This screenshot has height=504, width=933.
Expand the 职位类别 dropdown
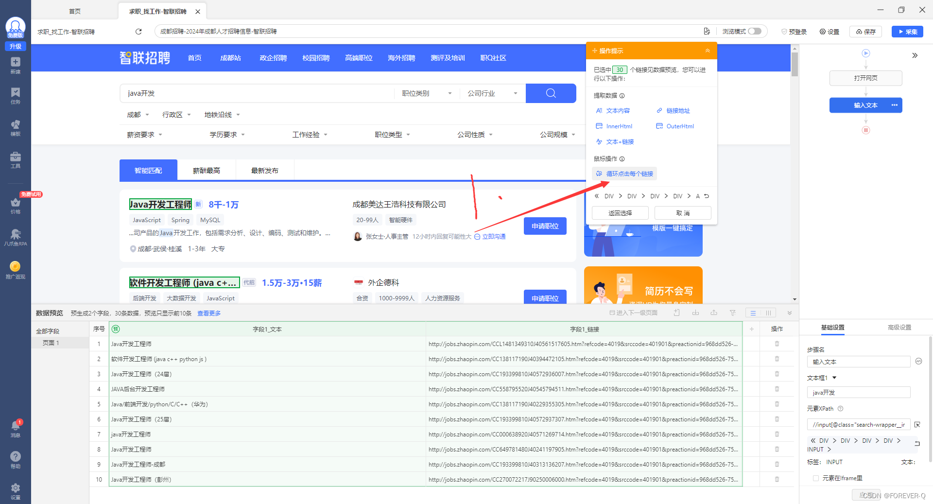427,93
